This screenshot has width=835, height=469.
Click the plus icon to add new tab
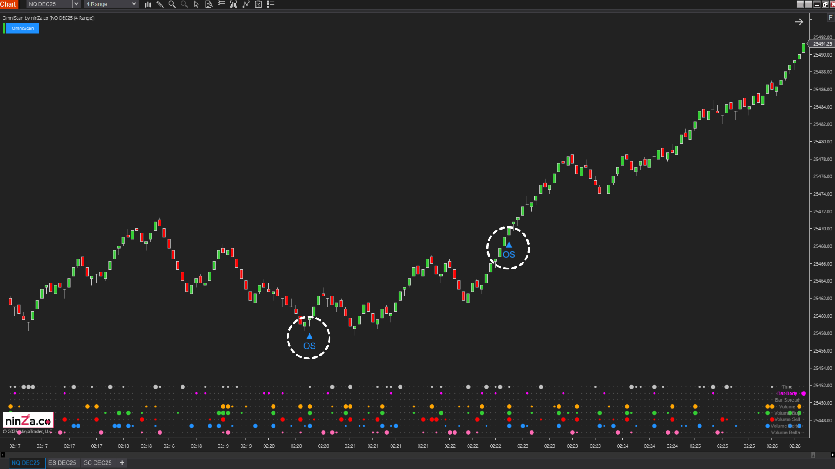click(122, 462)
